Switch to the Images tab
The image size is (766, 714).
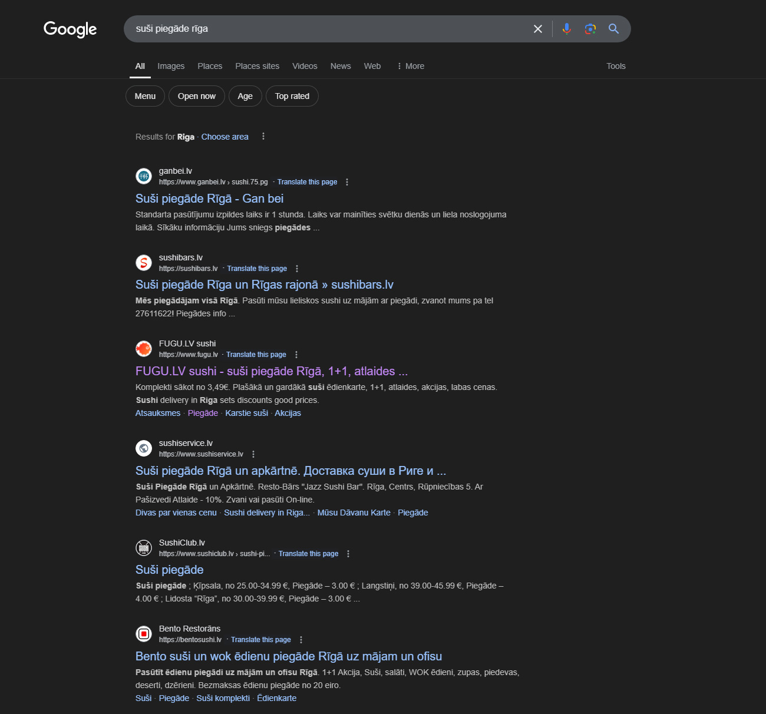coord(171,66)
